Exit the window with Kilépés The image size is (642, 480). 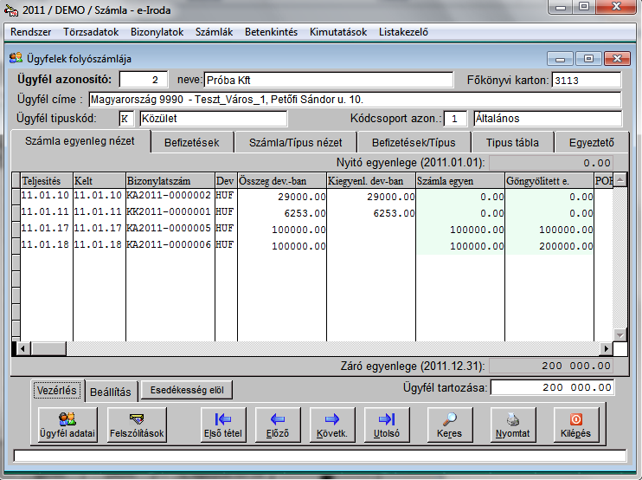coord(576,424)
